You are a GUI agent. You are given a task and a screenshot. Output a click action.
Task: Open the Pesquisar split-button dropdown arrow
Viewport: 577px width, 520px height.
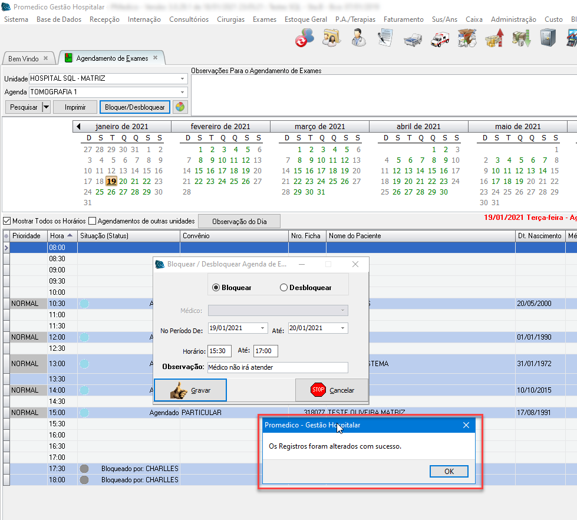tap(46, 107)
